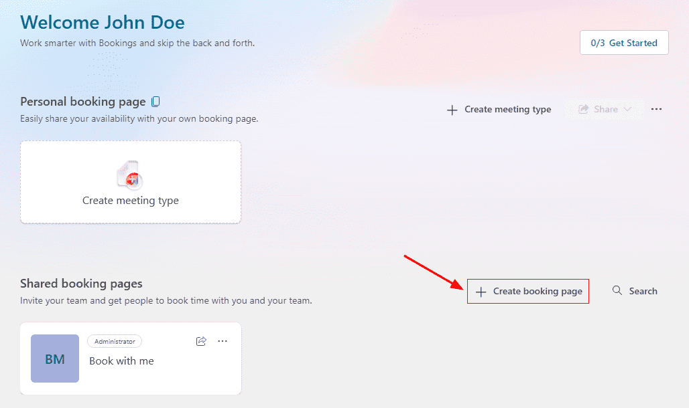The width and height of the screenshot is (689, 408).
Task: Click the Administrator badge
Action: [115, 341]
